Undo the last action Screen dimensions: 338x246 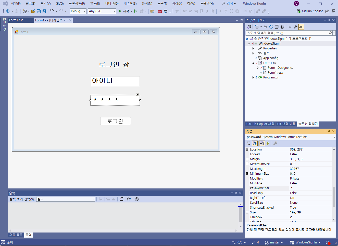(52, 11)
